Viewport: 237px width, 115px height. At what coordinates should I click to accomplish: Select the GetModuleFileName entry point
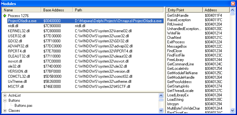click(x=182, y=73)
